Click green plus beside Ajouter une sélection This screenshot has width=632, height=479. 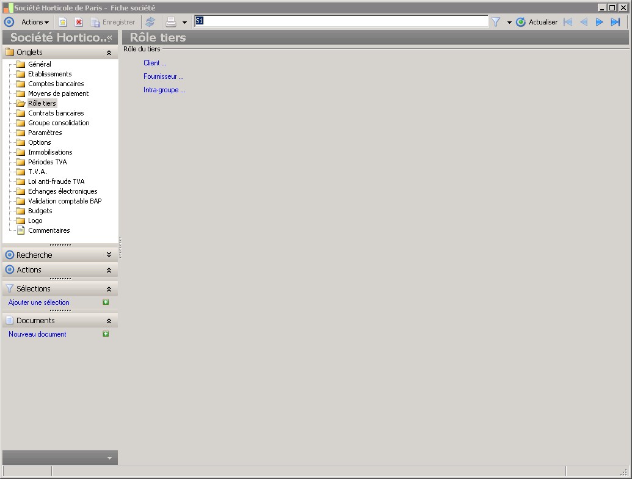coord(106,302)
